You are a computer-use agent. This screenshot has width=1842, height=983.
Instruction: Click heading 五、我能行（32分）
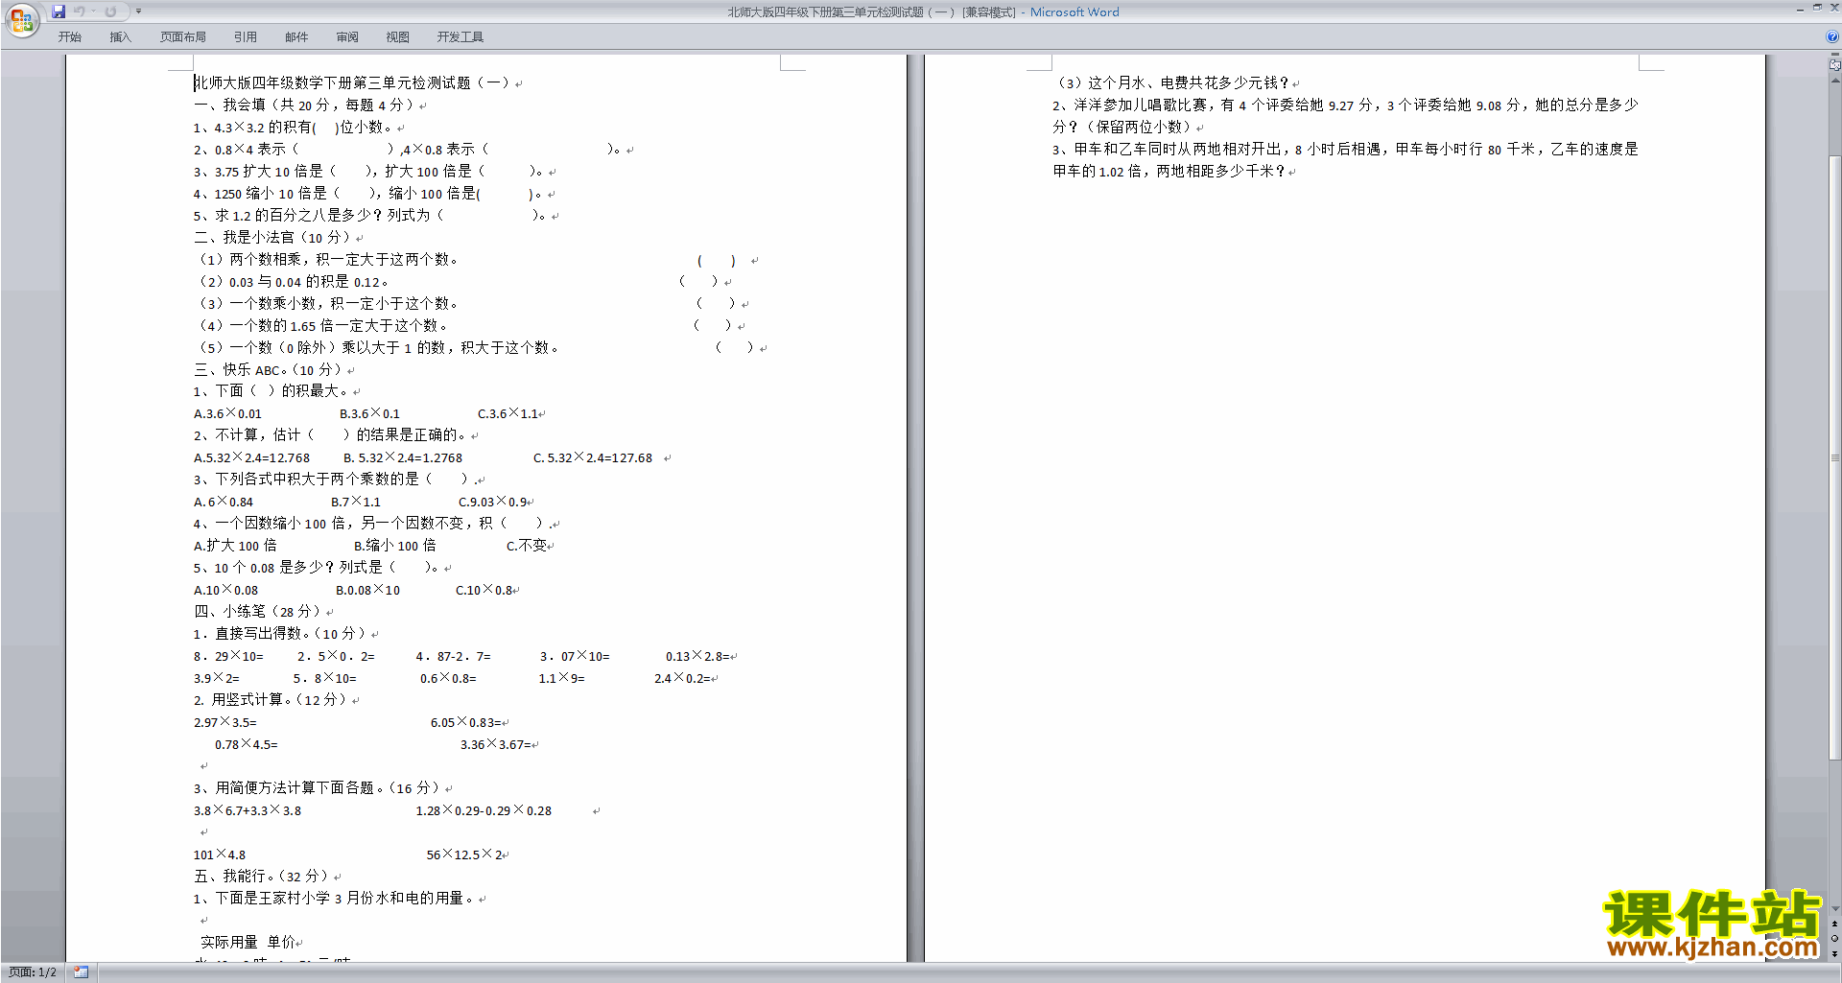[261, 877]
